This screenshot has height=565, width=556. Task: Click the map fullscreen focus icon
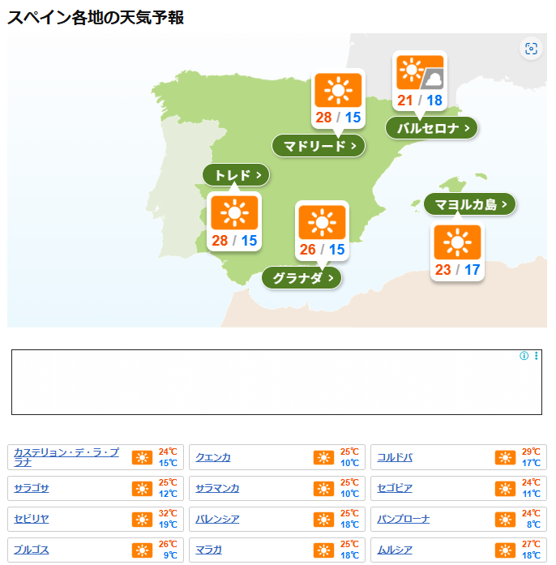[x=531, y=49]
